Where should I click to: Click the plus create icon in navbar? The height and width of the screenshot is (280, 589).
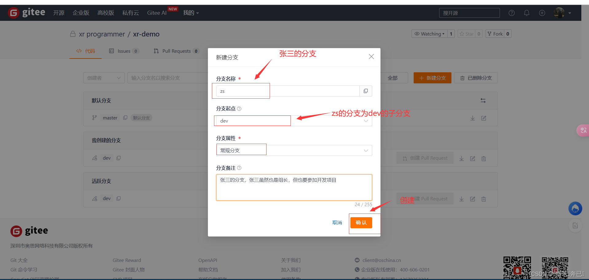click(x=542, y=13)
